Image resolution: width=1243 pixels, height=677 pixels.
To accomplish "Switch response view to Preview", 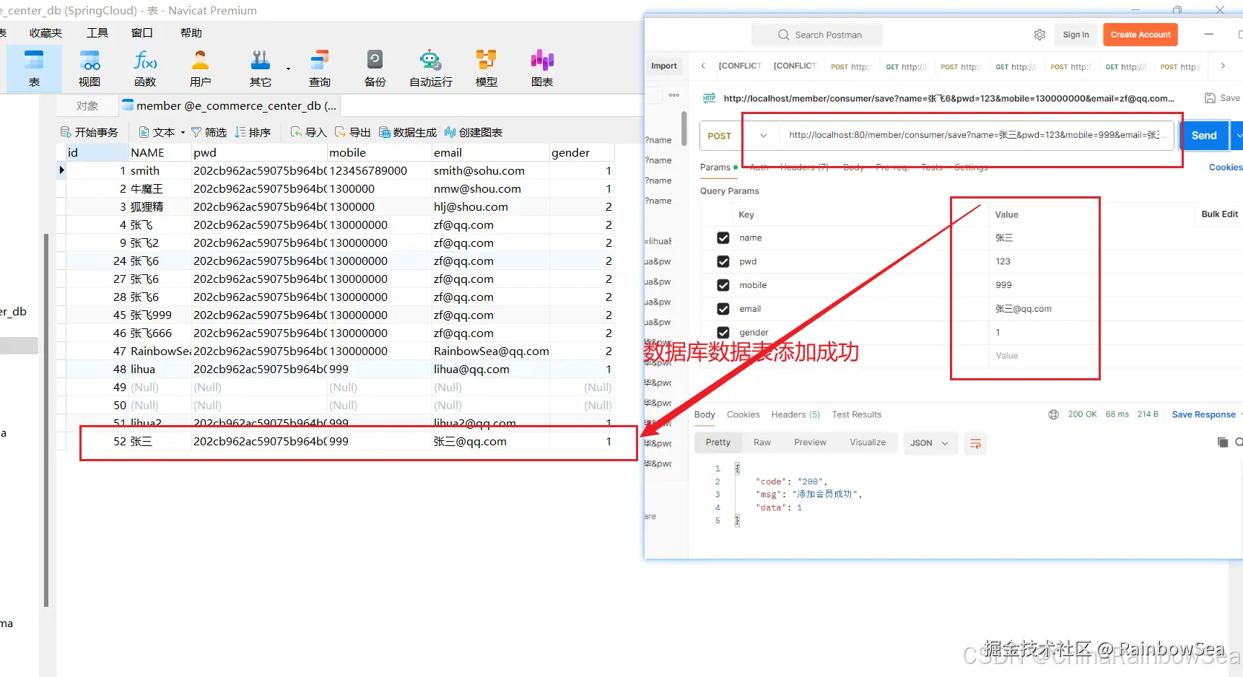I will pyautogui.click(x=810, y=442).
